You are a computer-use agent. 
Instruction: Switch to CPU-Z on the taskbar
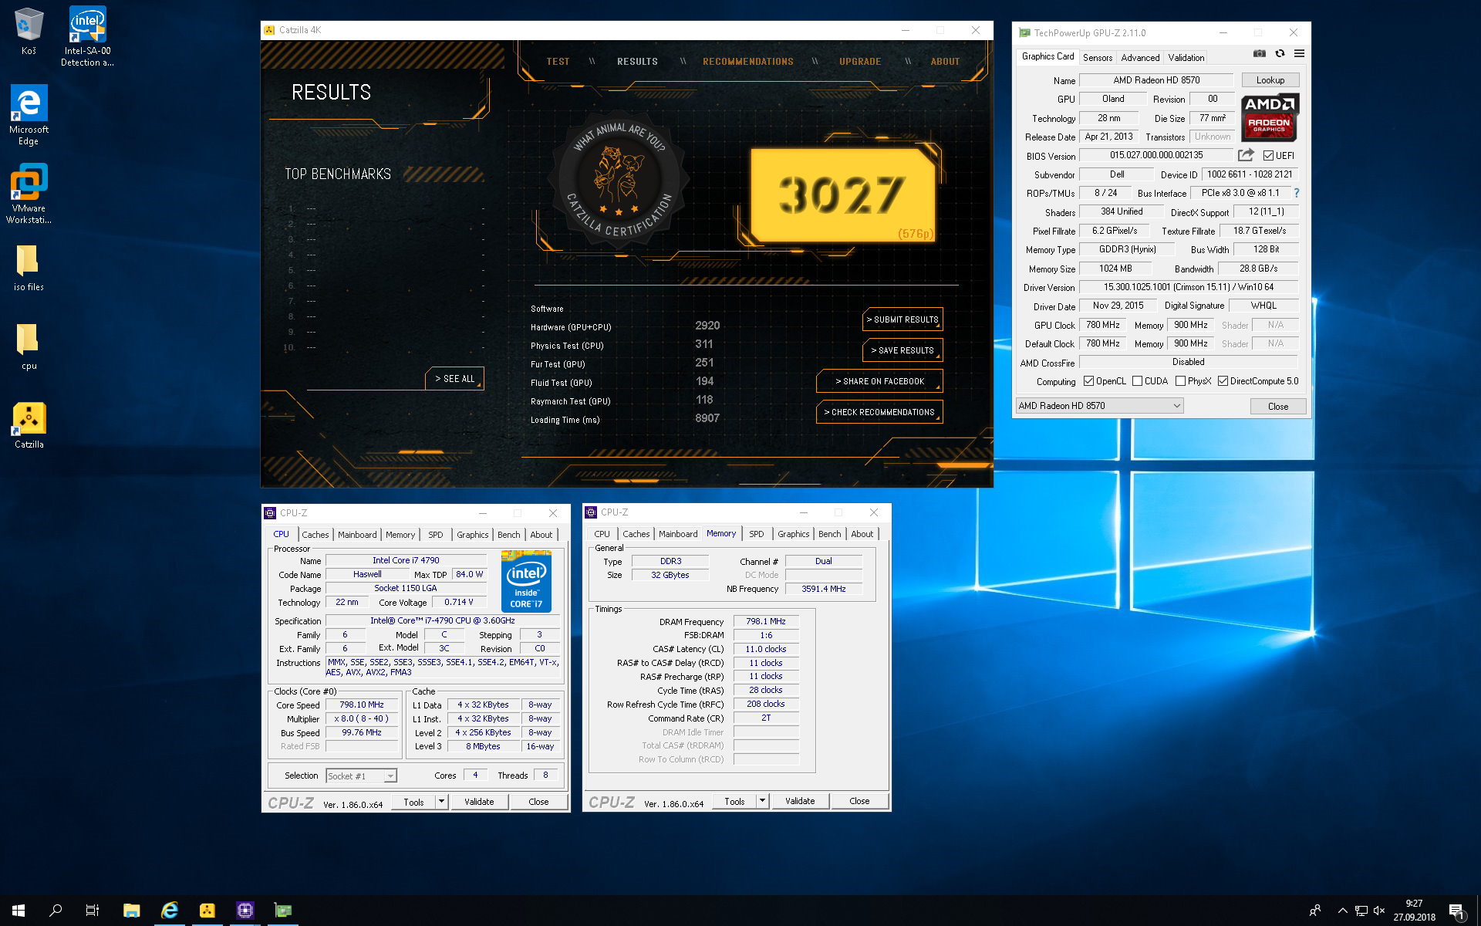[245, 911]
